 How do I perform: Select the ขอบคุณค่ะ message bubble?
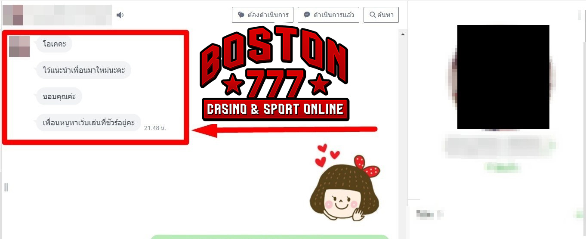(x=59, y=96)
